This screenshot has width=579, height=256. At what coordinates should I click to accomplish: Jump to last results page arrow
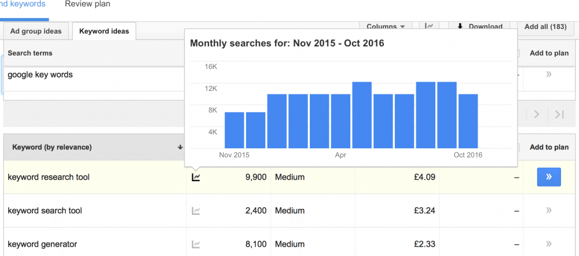click(x=559, y=115)
